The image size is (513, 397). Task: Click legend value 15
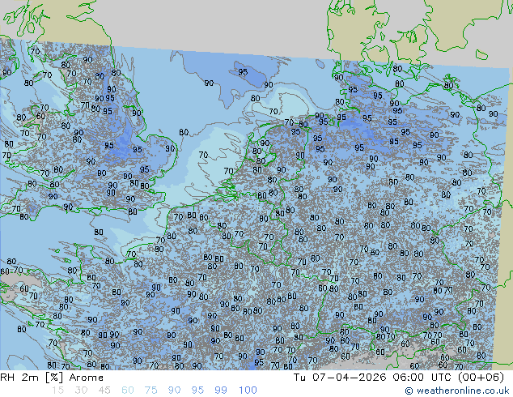pyautogui.click(x=57, y=391)
